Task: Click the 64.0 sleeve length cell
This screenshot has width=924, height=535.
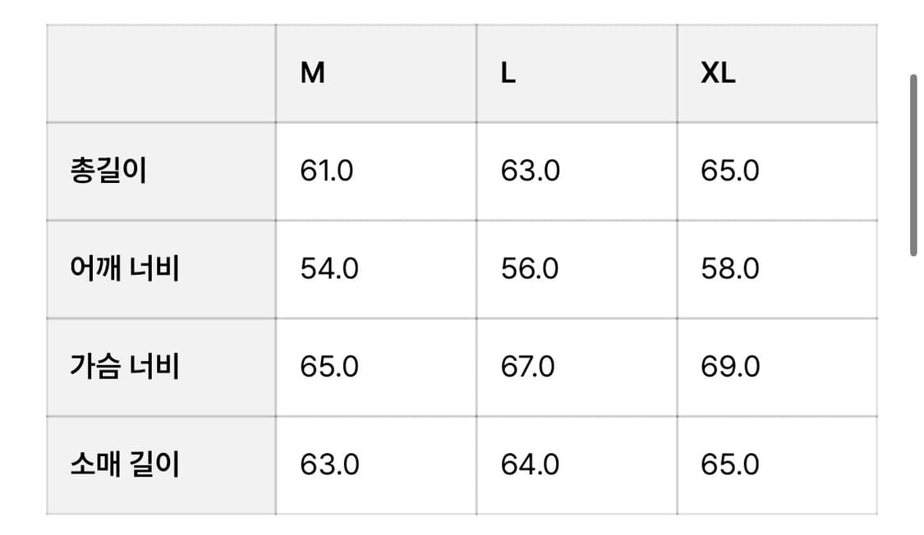Action: click(x=530, y=465)
